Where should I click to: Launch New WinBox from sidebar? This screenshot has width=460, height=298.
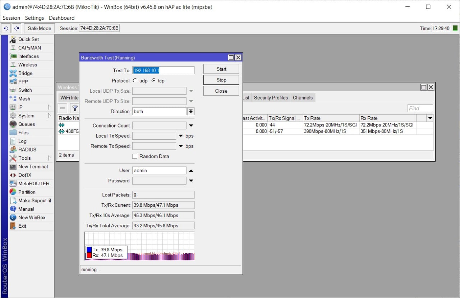[x=32, y=218]
